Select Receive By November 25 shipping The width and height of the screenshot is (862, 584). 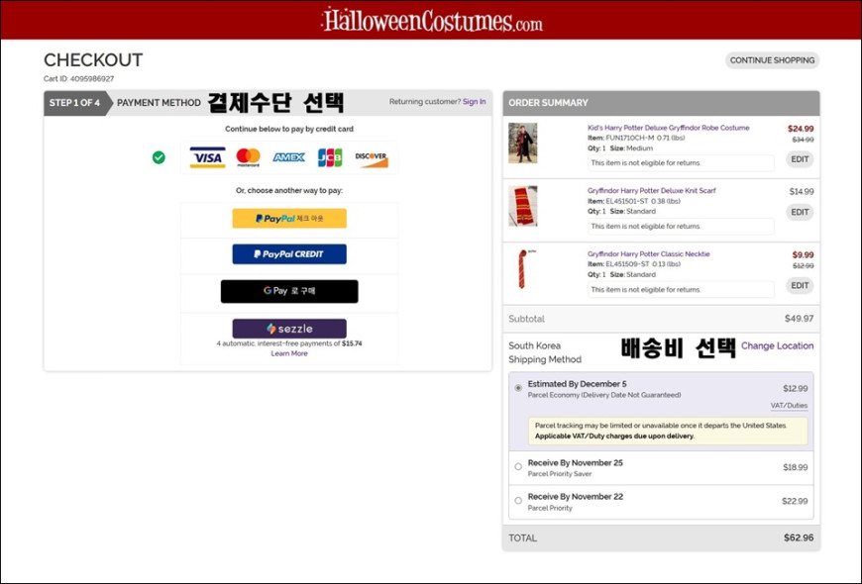click(518, 467)
